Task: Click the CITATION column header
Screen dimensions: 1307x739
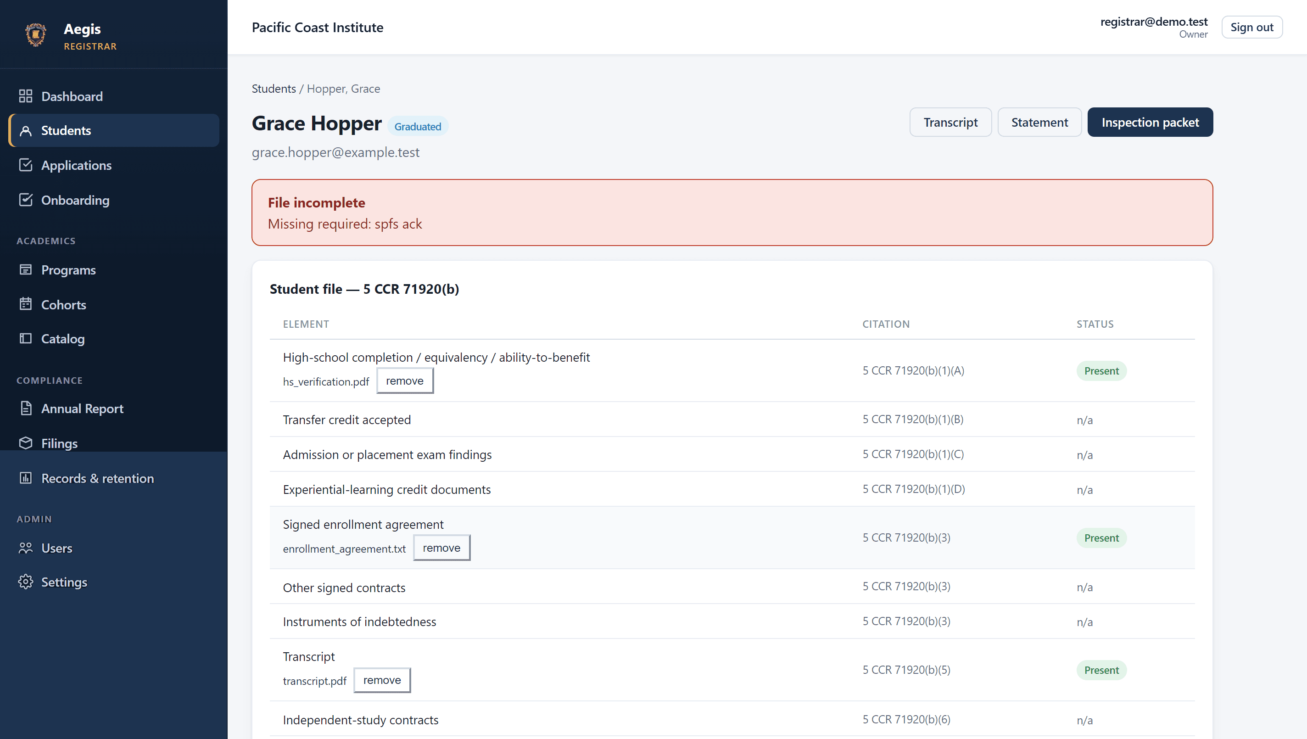Action: pyautogui.click(x=886, y=324)
